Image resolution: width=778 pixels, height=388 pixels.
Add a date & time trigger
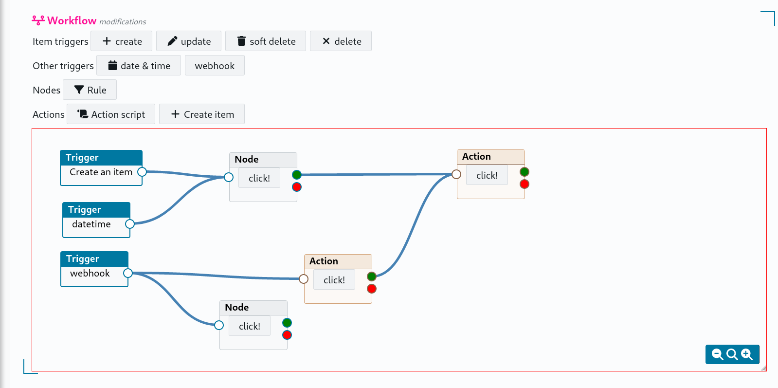coord(139,66)
